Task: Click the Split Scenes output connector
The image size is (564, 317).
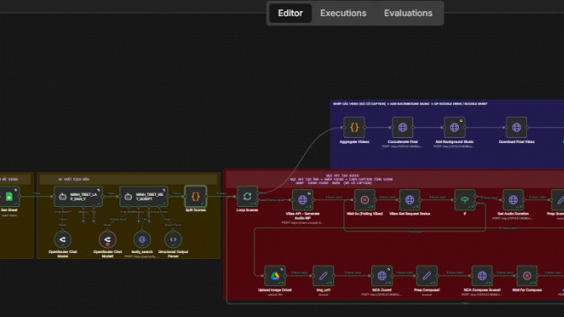Action: point(206,196)
